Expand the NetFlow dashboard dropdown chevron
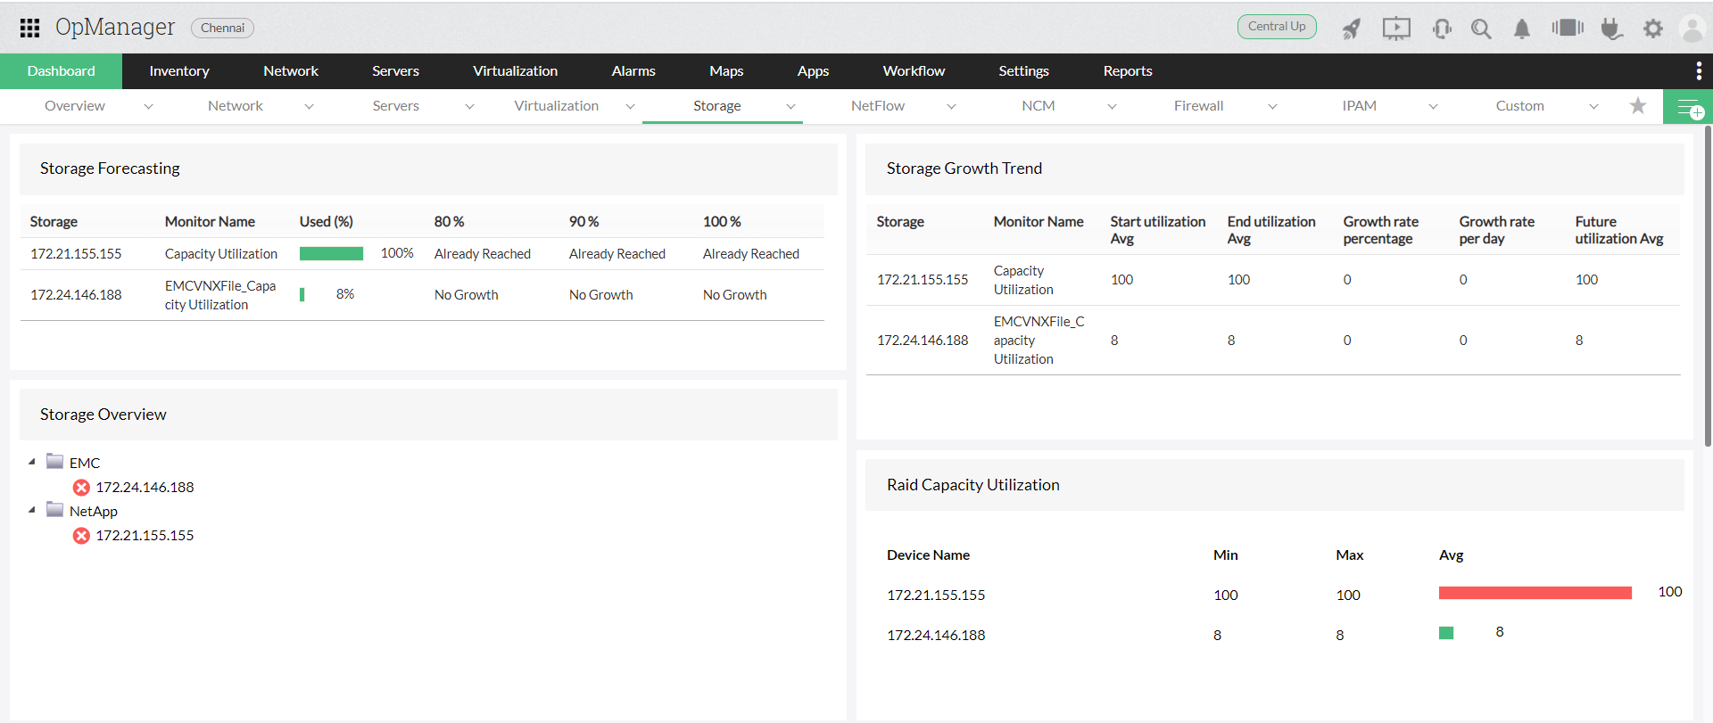Screen dimensions: 1713x723 tap(951, 106)
